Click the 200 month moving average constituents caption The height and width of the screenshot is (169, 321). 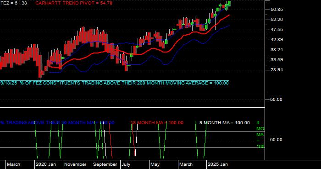[x=115, y=83]
